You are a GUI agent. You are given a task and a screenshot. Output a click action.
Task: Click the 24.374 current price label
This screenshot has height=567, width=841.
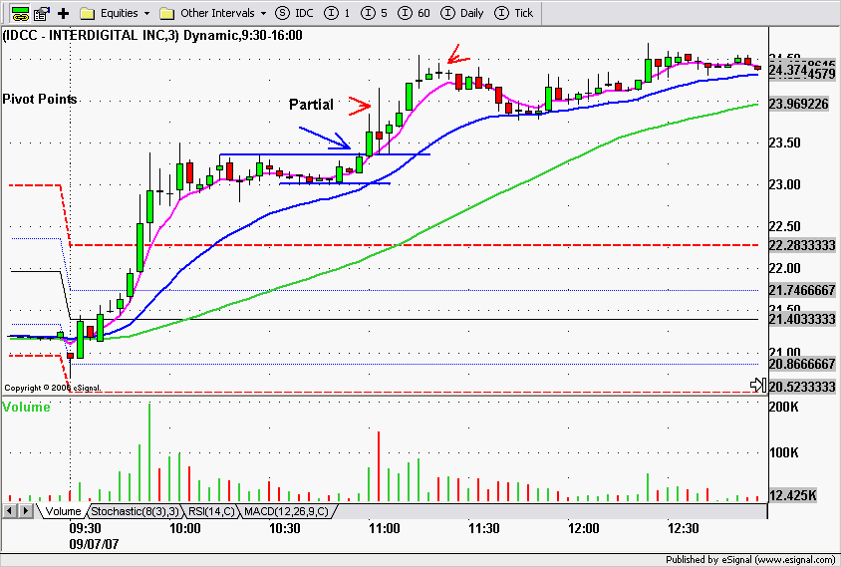point(787,71)
